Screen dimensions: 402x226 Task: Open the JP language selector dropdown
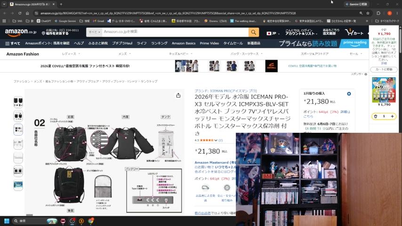273,33
